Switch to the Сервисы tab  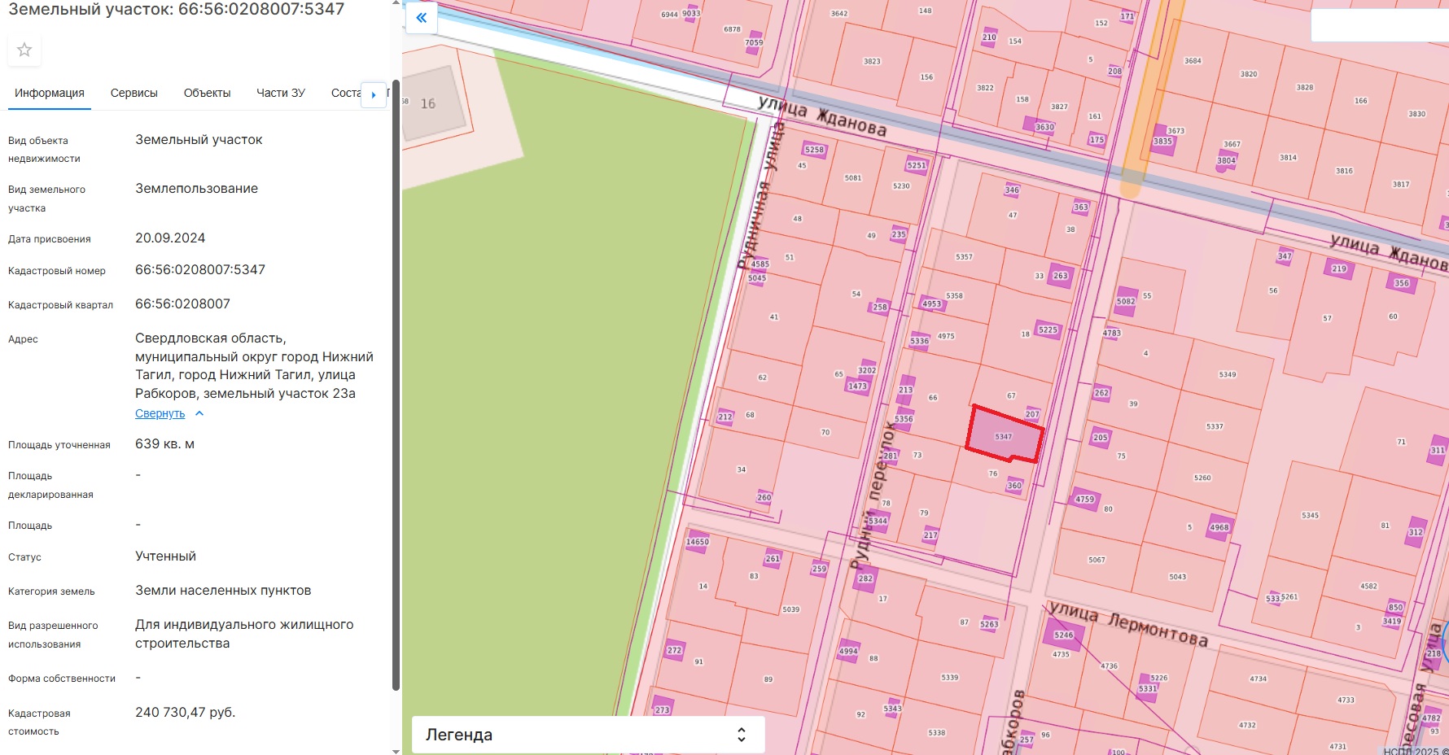click(134, 93)
